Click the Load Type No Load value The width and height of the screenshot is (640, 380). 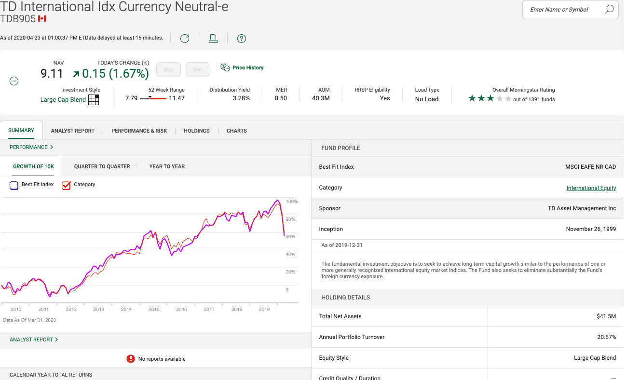427,99
